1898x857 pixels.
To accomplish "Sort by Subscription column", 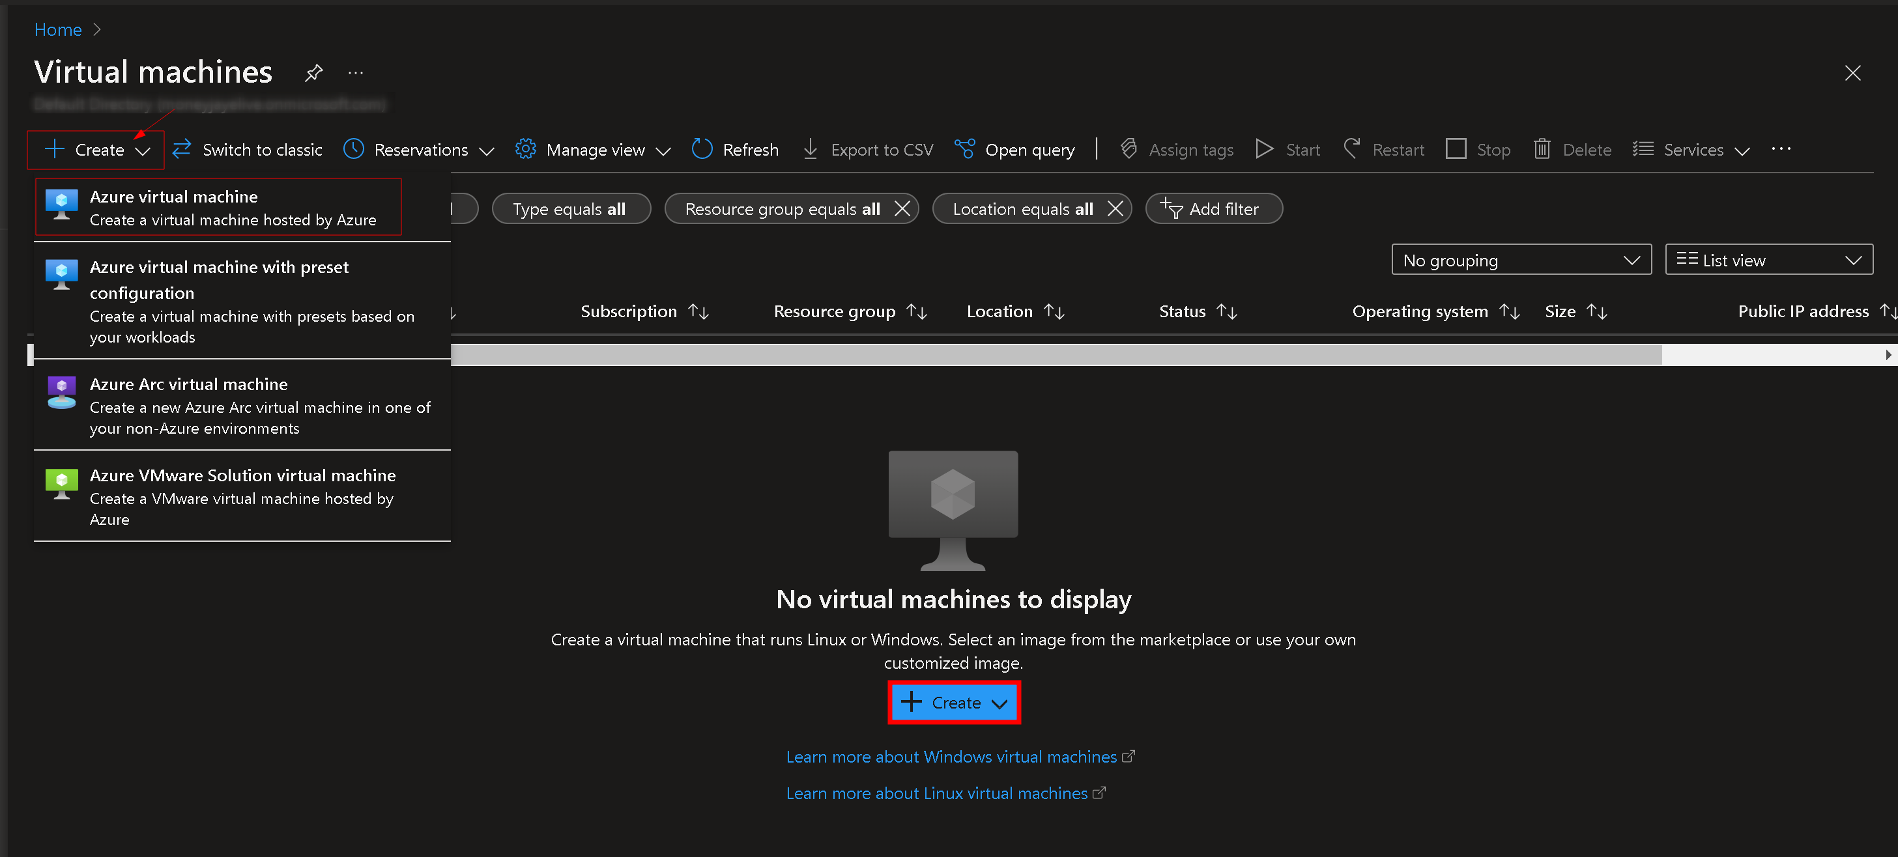I will (x=644, y=311).
